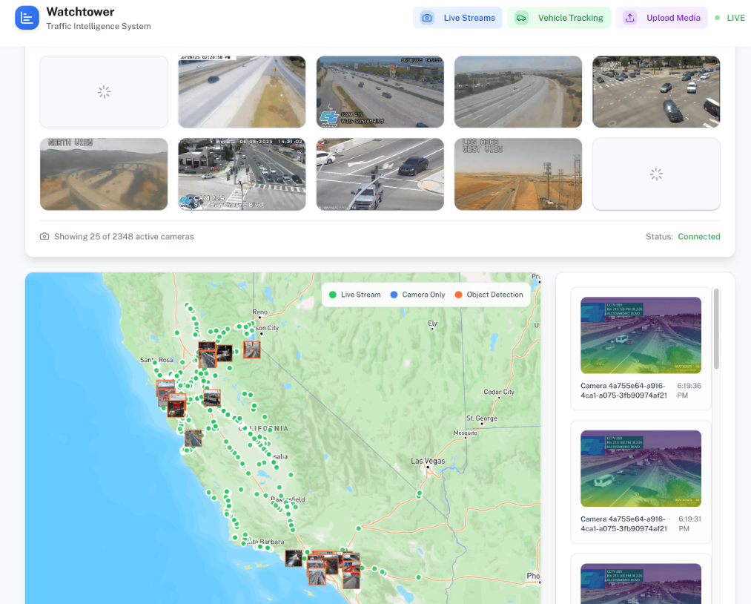Open the CAM 417 Sunset Blvd camera feed
751x604 pixels.
click(x=380, y=91)
